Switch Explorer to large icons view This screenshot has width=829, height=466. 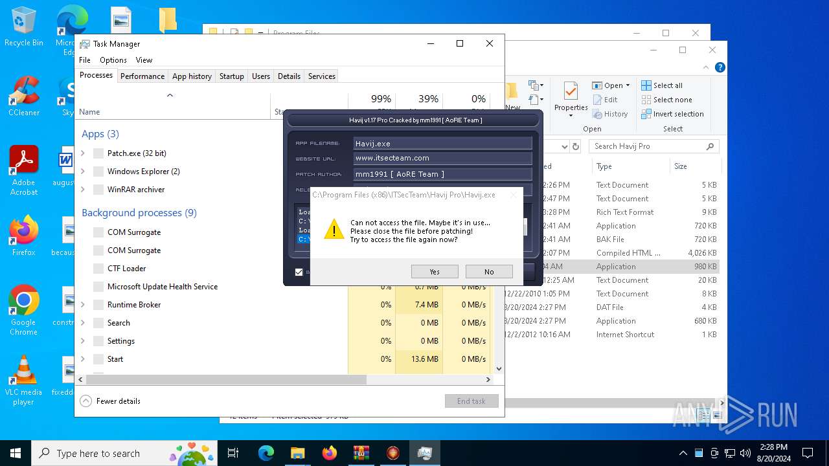pyautogui.click(x=718, y=416)
